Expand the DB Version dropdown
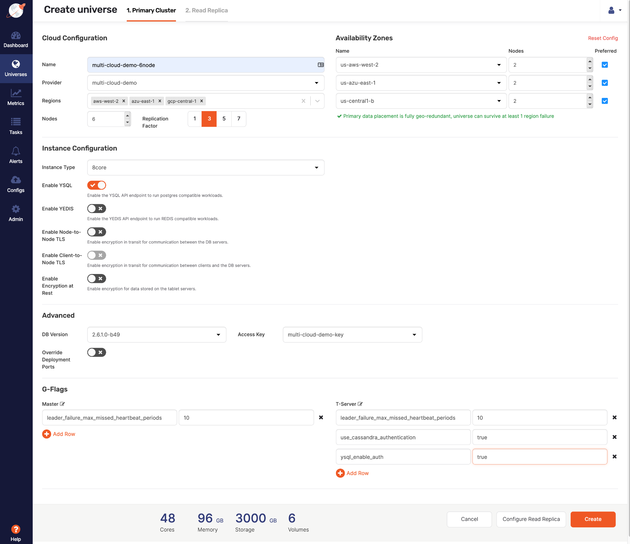The width and height of the screenshot is (630, 544). [157, 335]
